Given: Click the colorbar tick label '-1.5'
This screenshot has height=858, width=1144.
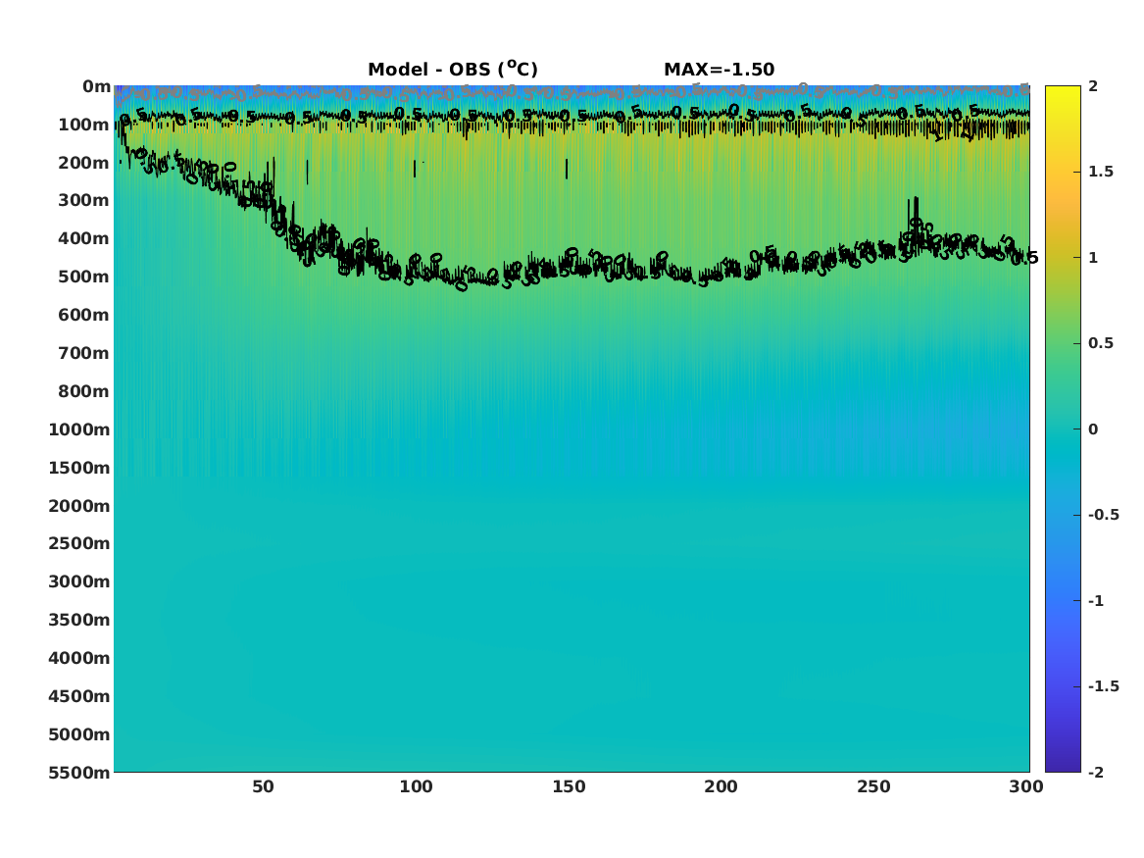Looking at the screenshot, I should tap(1104, 686).
